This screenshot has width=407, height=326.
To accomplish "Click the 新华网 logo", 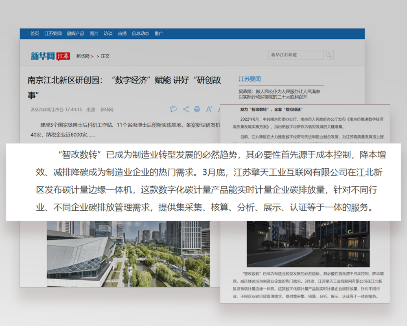I will 43,56.
